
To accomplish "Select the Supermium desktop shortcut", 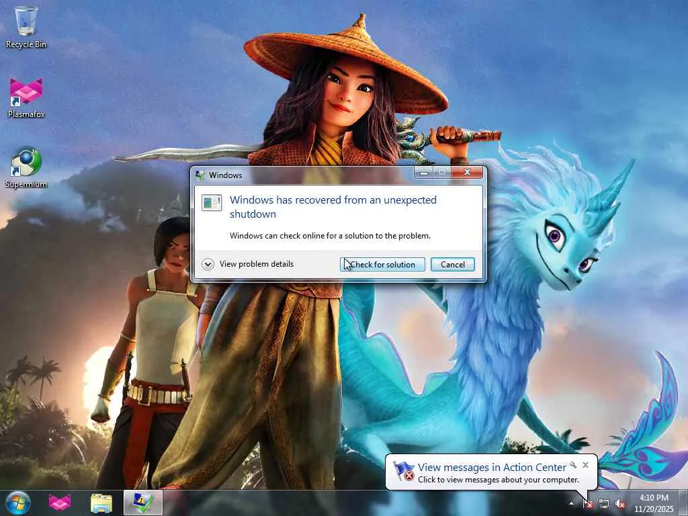I will (x=26, y=168).
